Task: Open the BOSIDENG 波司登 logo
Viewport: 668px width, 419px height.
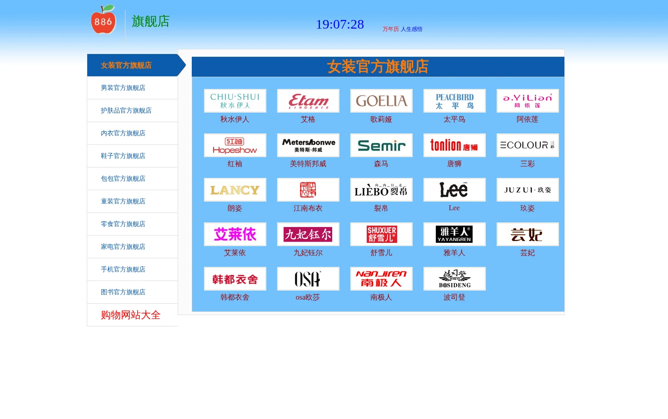Action: tap(454, 279)
